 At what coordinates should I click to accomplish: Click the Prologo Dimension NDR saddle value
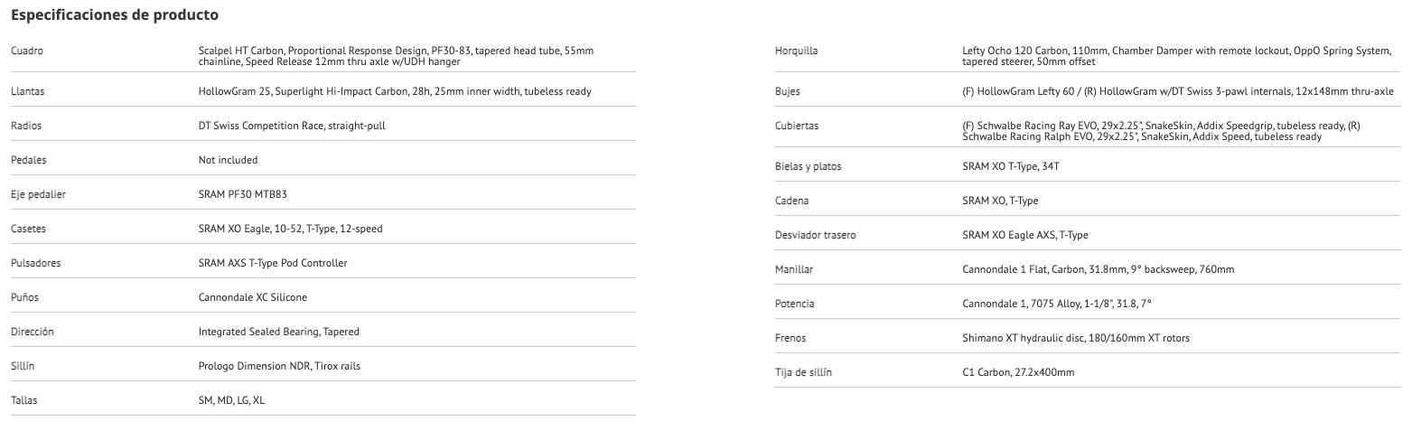(x=279, y=366)
